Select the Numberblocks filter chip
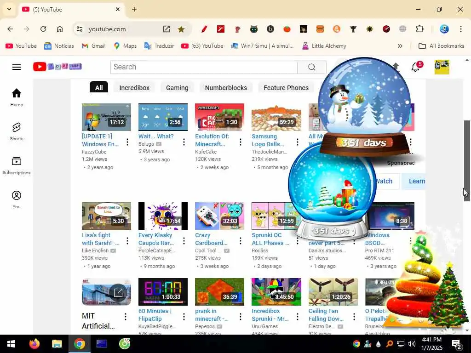 226,88
